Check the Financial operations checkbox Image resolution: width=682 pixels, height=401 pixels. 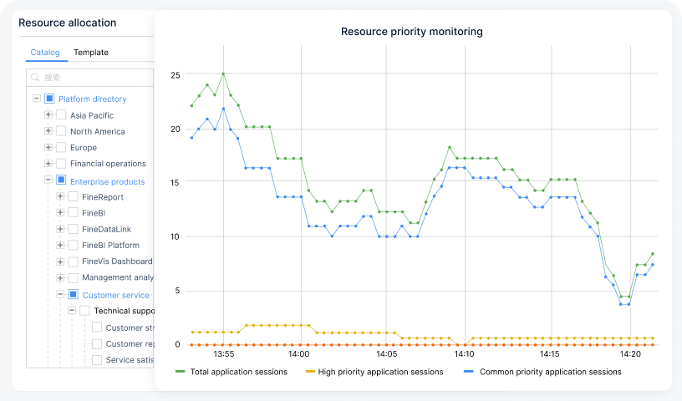point(61,164)
